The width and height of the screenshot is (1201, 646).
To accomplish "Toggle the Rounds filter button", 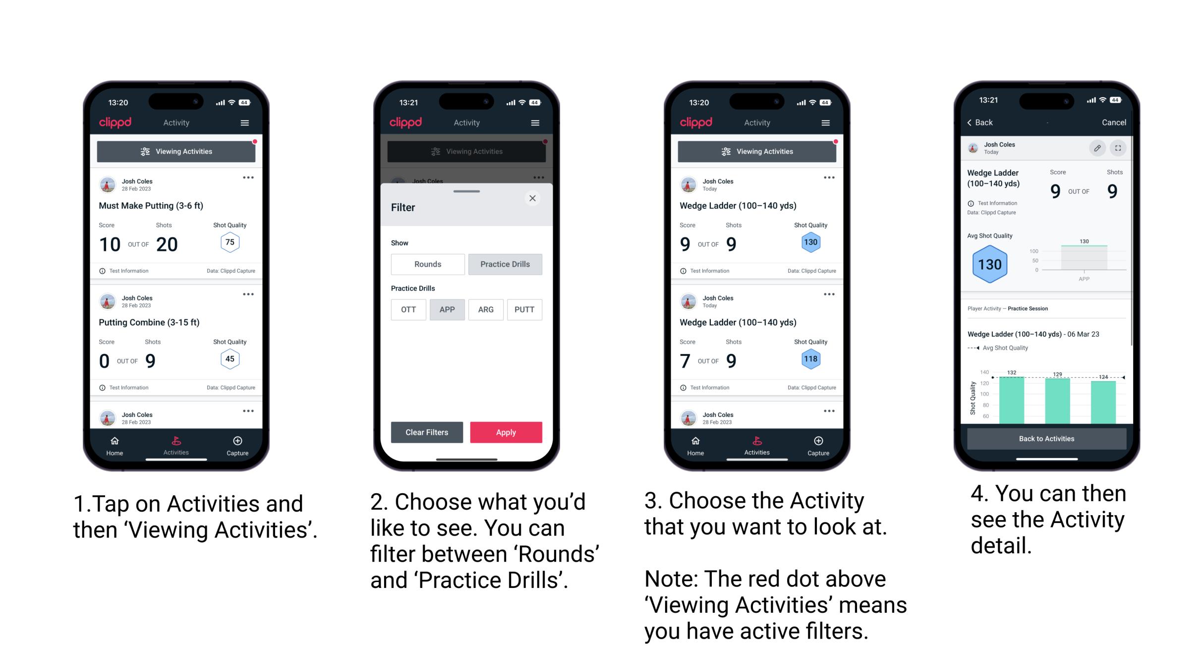I will click(427, 264).
